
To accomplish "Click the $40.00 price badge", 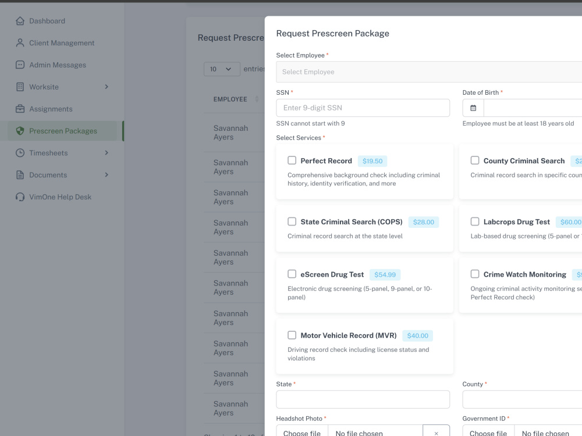I will [417, 335].
